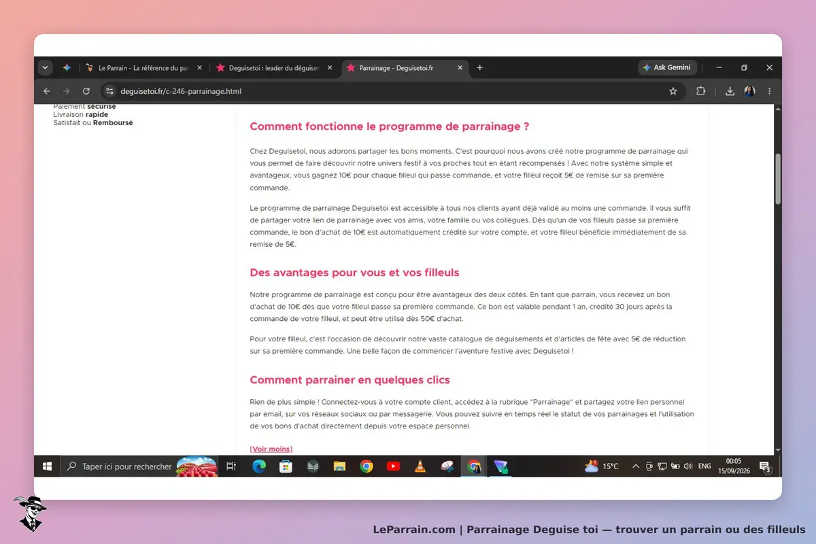
Task: Click heading Des avantages pour vous et vos filleuls
Action: [x=354, y=273]
